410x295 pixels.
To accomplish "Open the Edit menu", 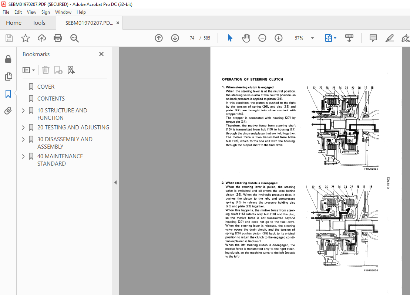I will tap(18, 12).
